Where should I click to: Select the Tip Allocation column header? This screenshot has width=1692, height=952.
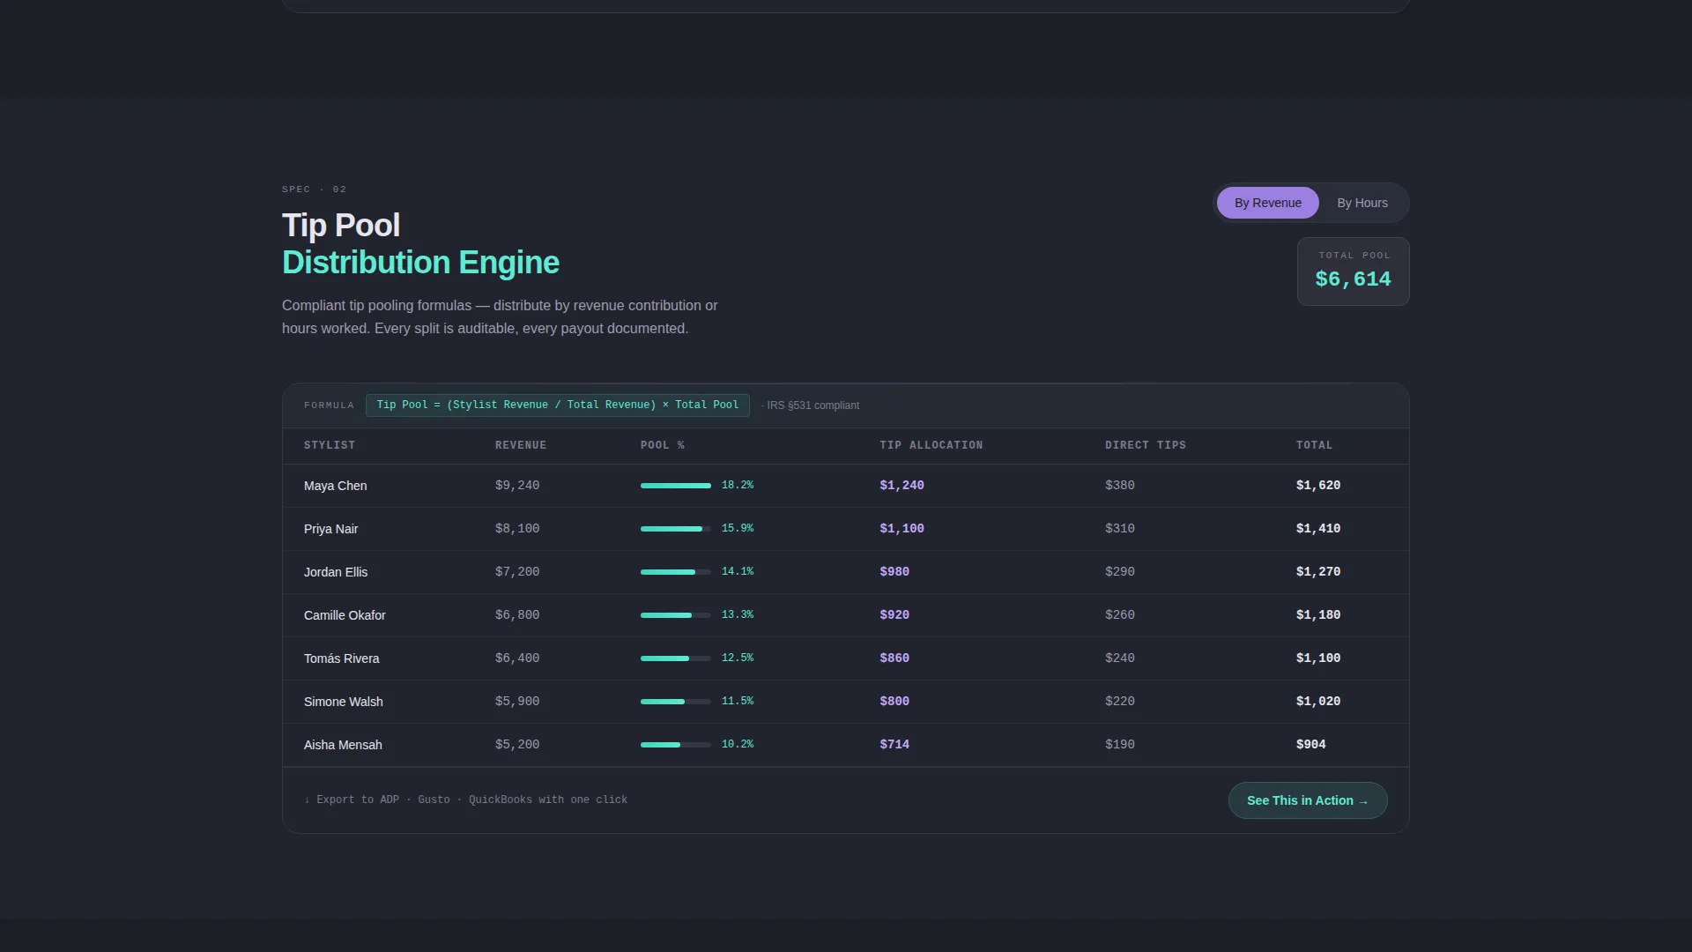coord(931,445)
